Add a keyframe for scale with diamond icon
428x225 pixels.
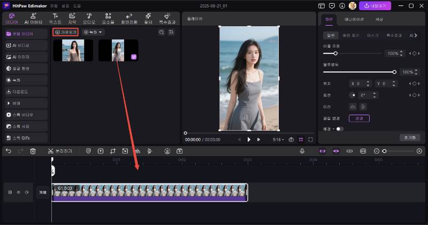tap(414, 53)
